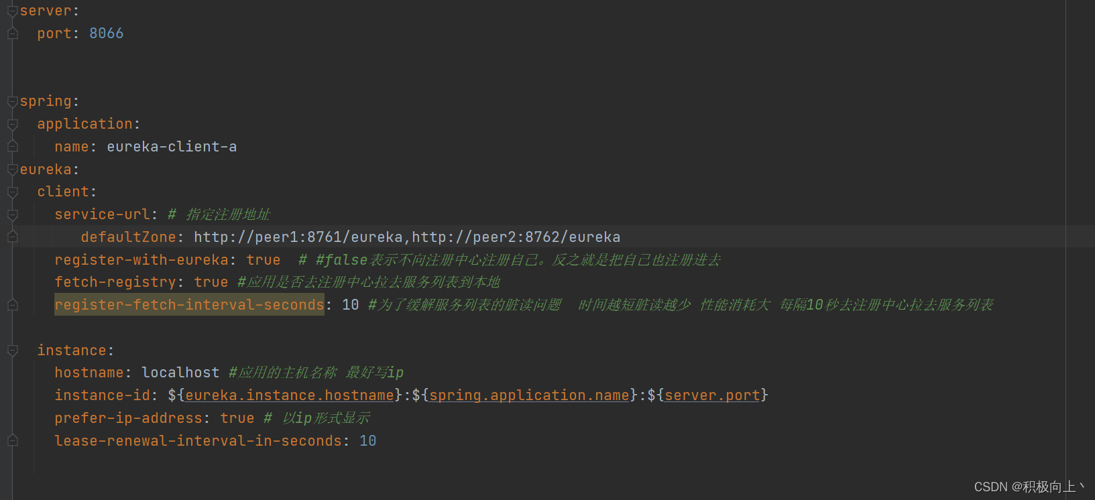Click the 'prefer-ip-address' key
This screenshot has width=1095, height=500.
coord(129,418)
